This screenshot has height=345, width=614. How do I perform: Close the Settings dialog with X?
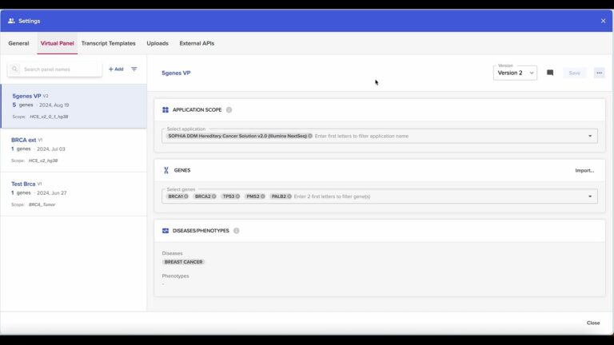pyautogui.click(x=603, y=21)
